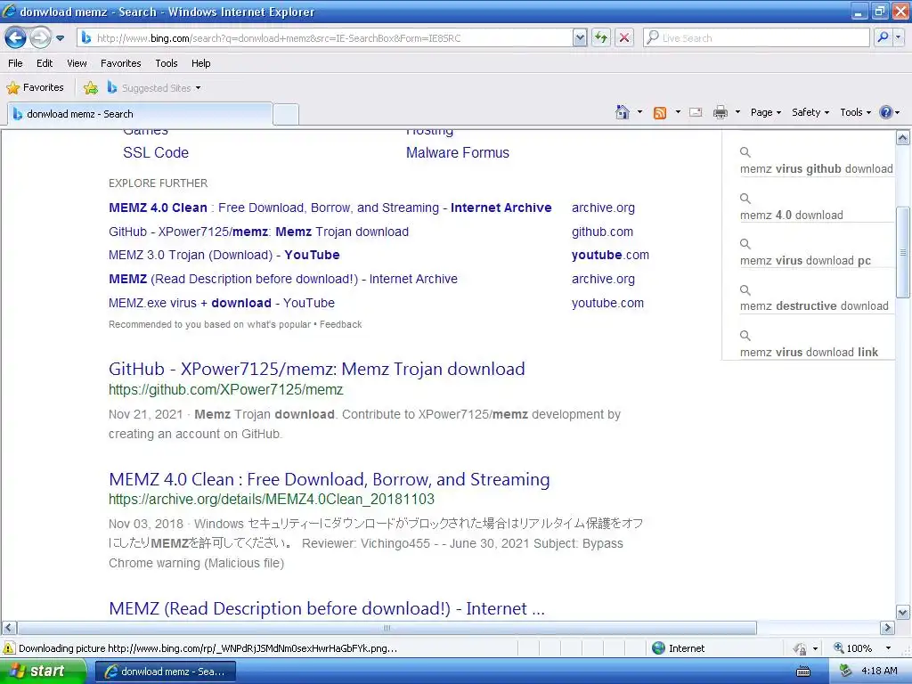Select 'memz virus github download' suggestion
The width and height of the screenshot is (912, 684).
coord(816,168)
